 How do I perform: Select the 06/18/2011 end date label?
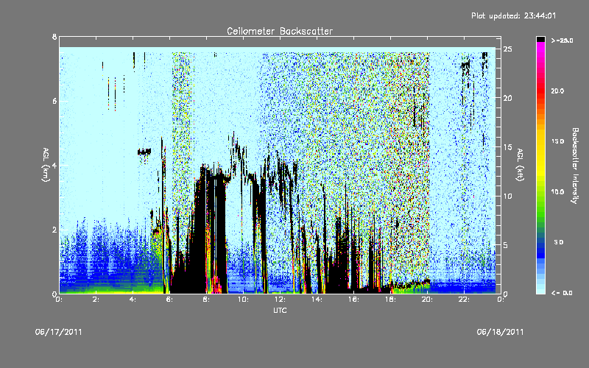coord(501,332)
